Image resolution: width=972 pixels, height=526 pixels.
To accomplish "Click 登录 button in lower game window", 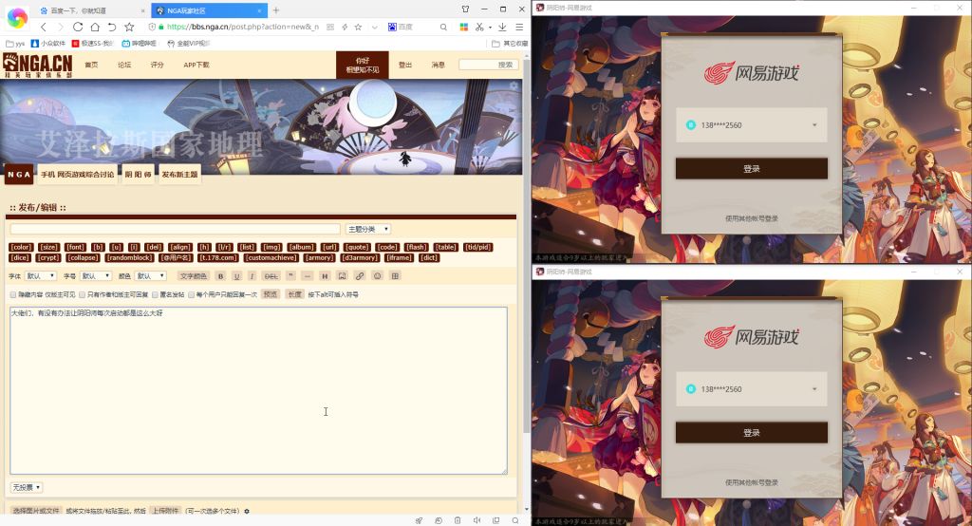I will 752,433.
